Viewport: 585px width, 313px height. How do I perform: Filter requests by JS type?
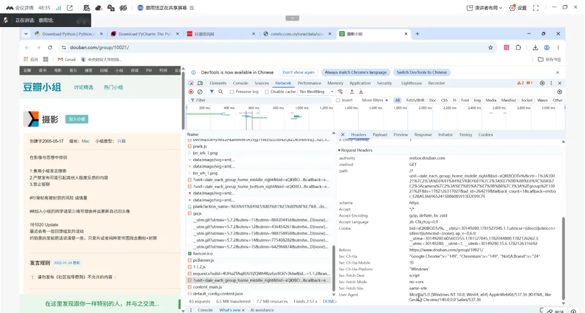click(454, 100)
